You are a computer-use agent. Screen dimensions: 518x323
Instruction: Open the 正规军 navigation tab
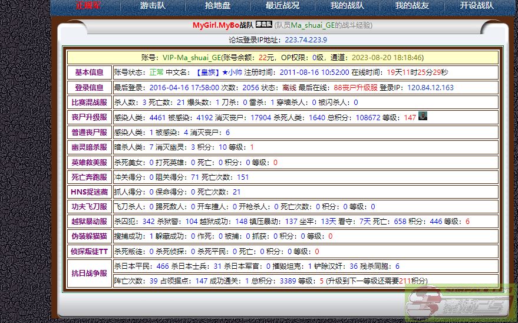coord(88,6)
